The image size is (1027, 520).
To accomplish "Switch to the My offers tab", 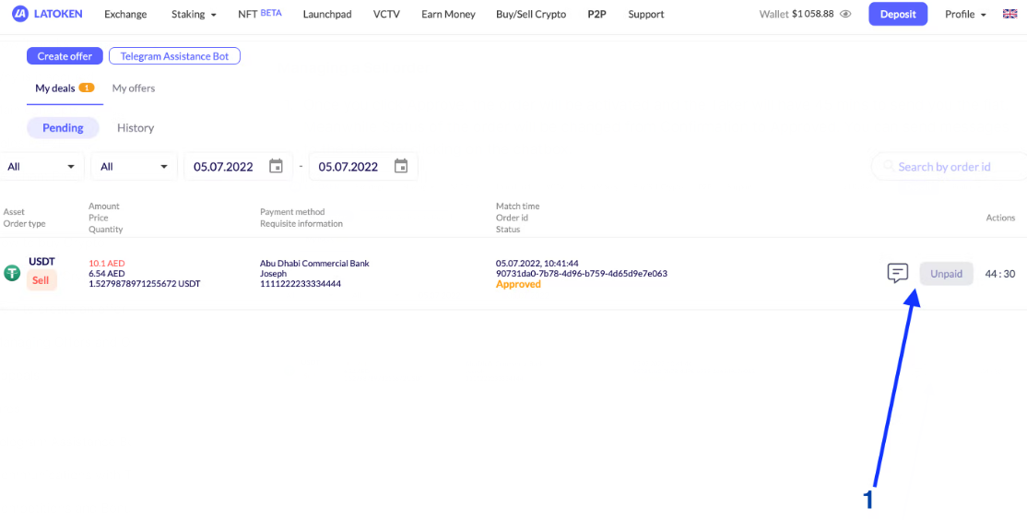I will coord(134,89).
